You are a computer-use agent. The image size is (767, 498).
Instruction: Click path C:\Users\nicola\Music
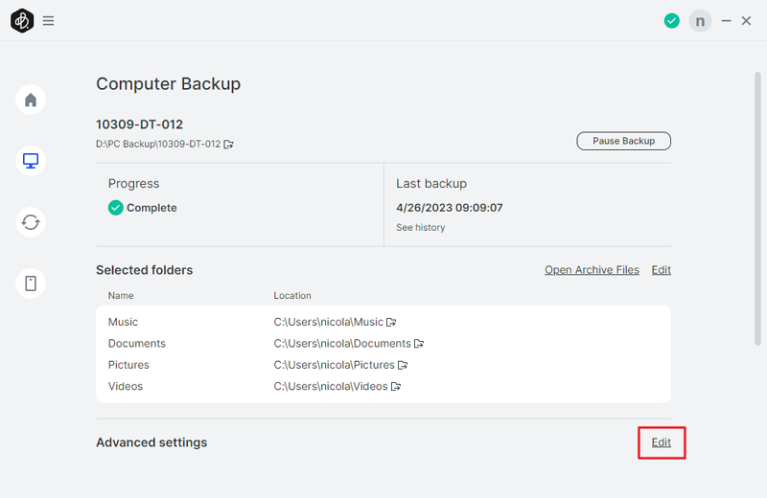(328, 322)
